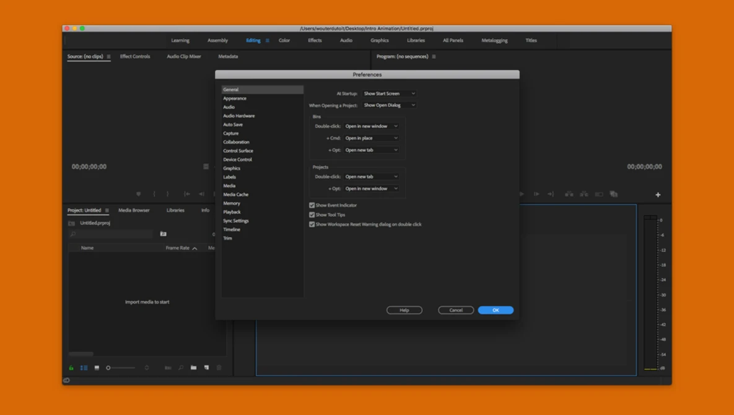Click the Source monitor timecode 00;00;00;00
Viewport: 734px width, 415px height.
click(x=89, y=167)
